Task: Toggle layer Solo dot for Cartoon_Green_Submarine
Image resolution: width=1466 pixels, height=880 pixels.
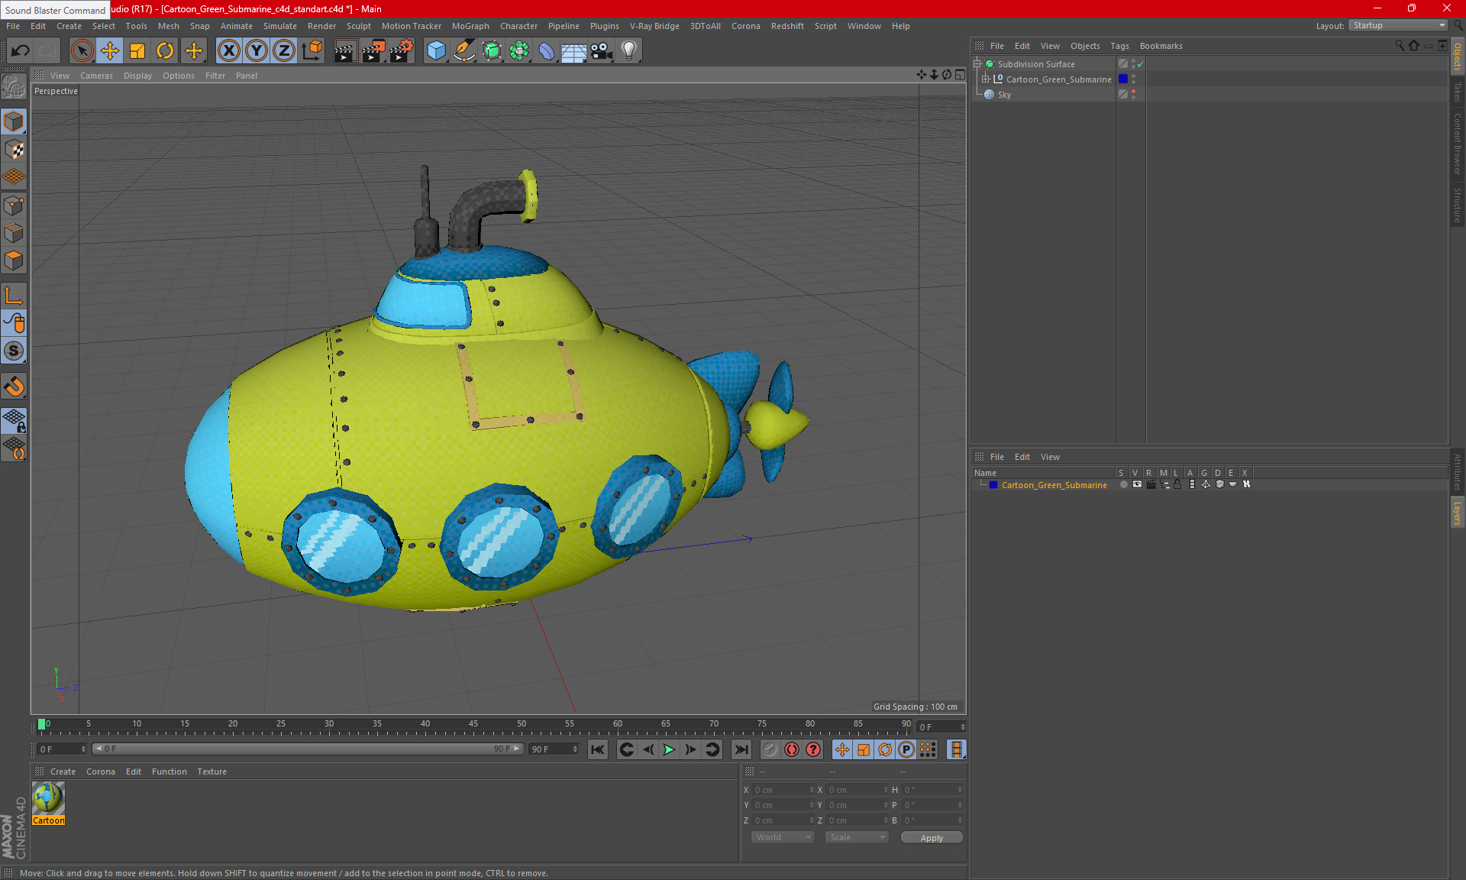Action: click(x=1123, y=484)
